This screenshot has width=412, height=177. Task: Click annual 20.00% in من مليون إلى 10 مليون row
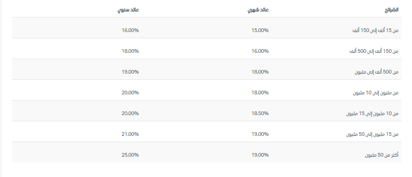tap(130, 93)
